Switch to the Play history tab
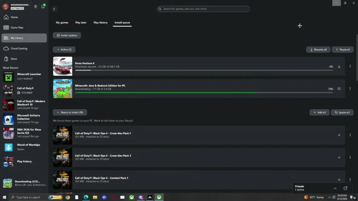 (100, 23)
